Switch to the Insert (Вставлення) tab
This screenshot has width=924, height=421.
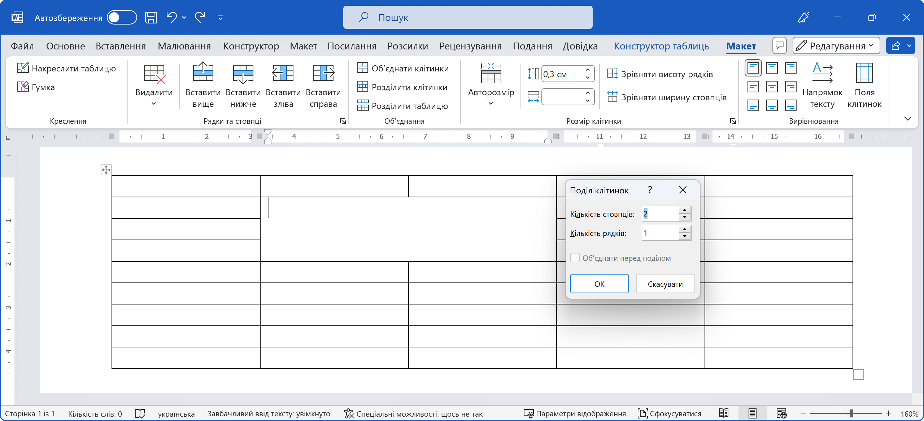pos(121,46)
